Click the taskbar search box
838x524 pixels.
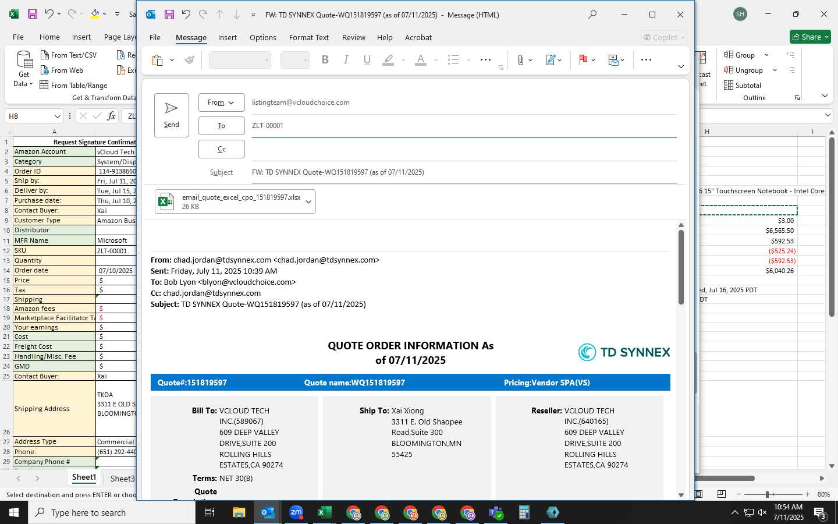[112, 512]
